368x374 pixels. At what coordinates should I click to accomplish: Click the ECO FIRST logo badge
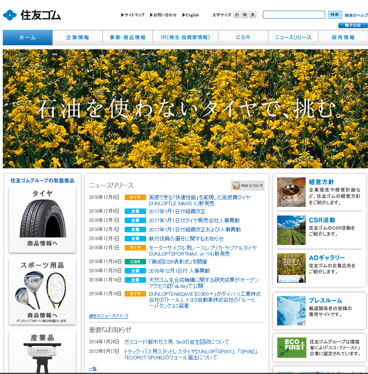291,348
